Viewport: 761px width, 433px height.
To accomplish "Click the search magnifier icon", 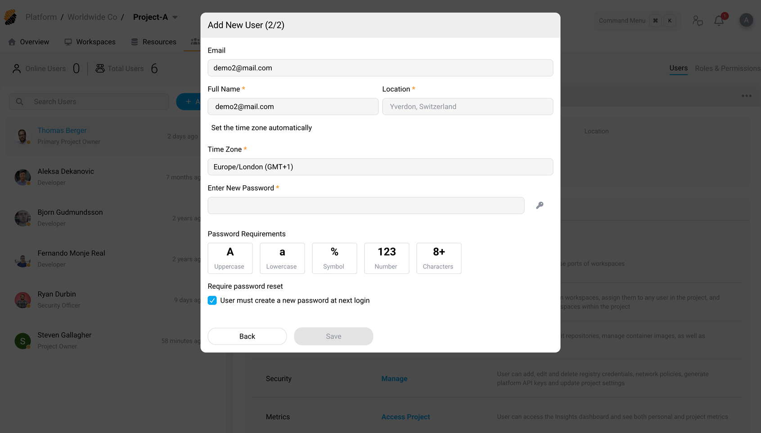I will (19, 102).
